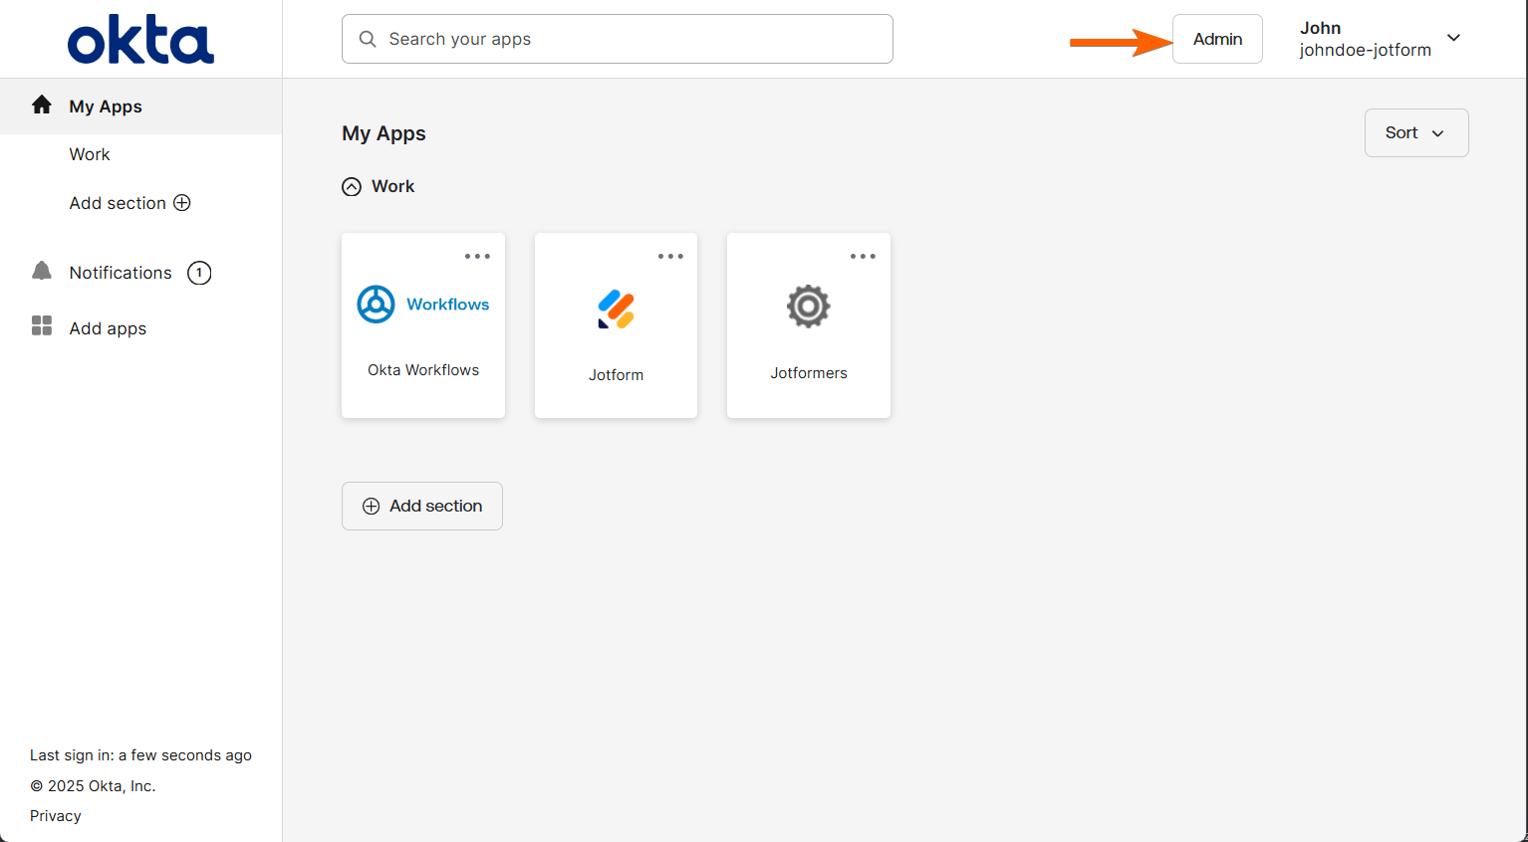Go to Notifications in the sidebar
The height and width of the screenshot is (842, 1528).
click(121, 273)
